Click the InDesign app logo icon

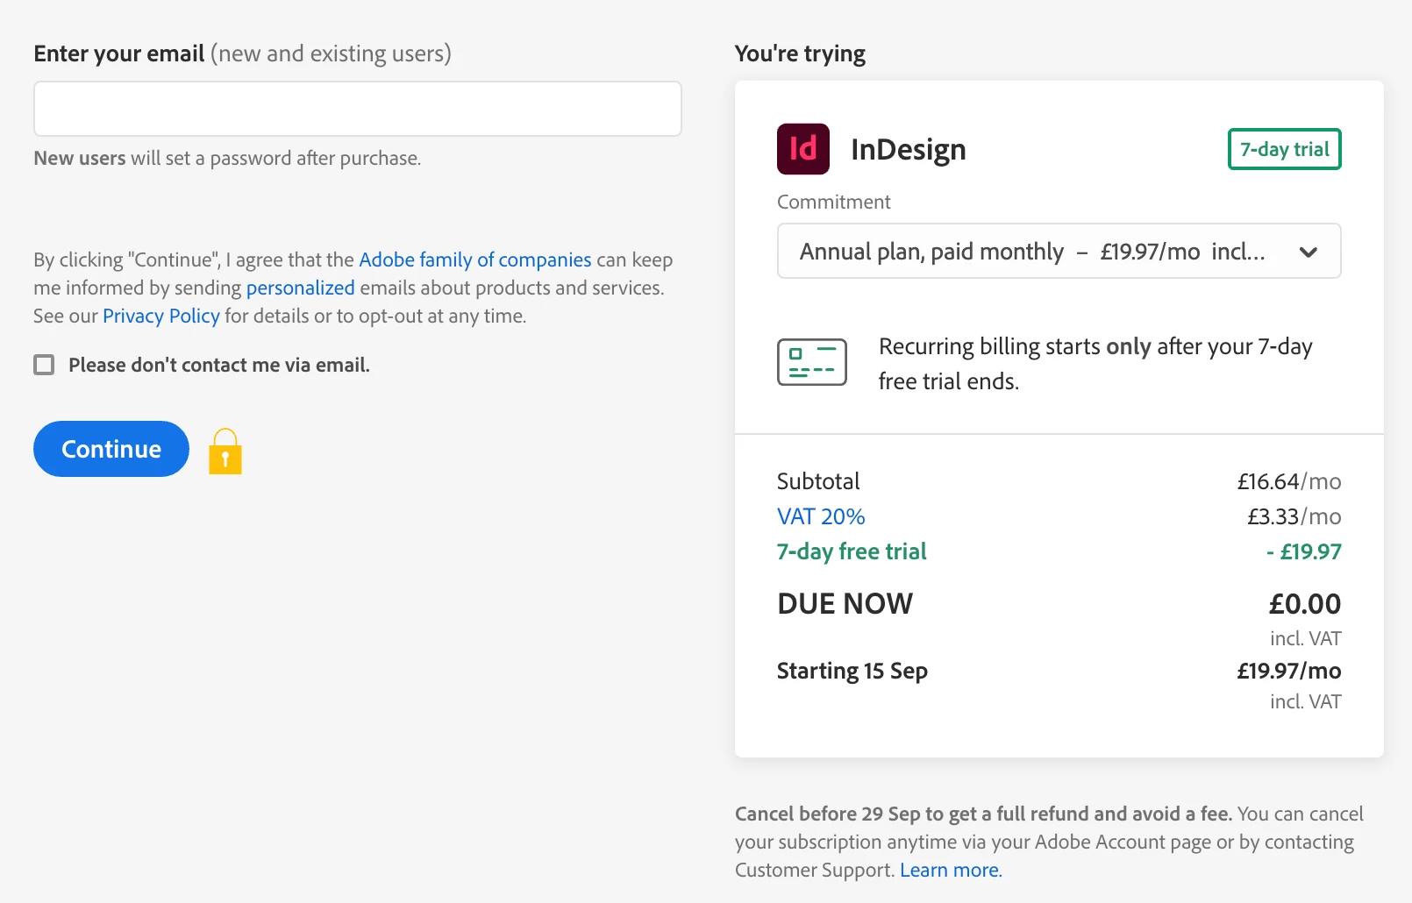coord(802,149)
